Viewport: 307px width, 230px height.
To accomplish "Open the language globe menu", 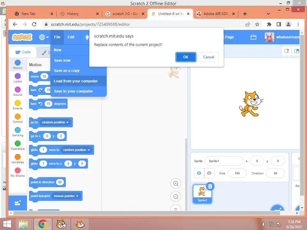I will coord(44,37).
